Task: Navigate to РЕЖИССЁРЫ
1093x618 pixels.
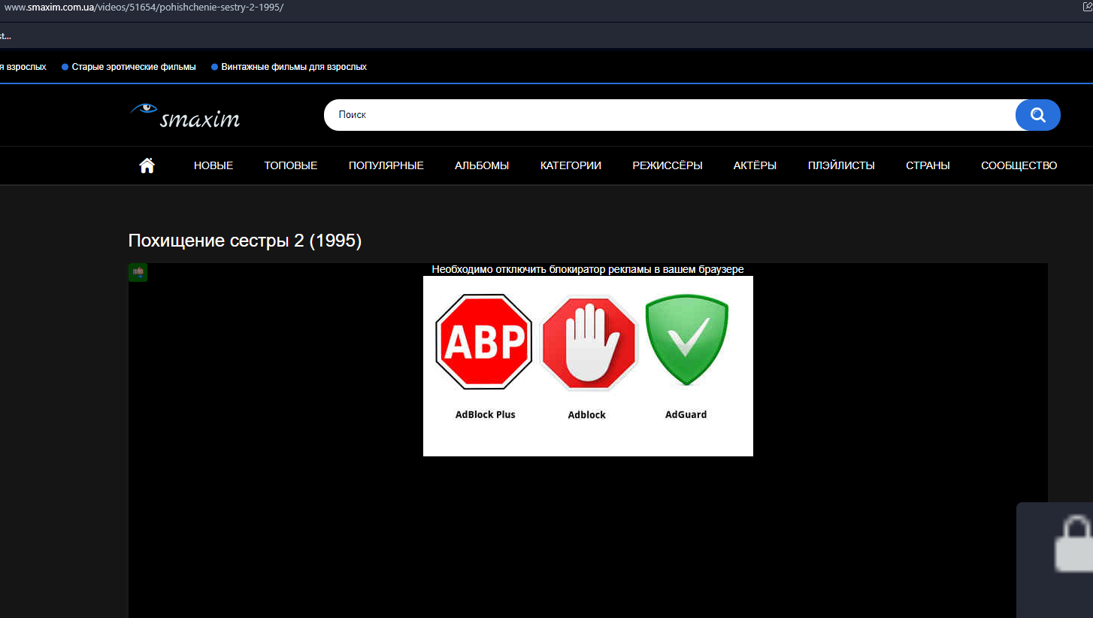Action: coord(668,165)
